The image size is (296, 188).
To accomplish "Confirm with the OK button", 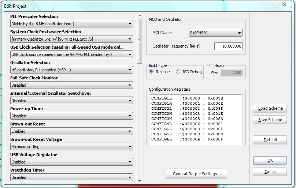I will [x=270, y=160].
